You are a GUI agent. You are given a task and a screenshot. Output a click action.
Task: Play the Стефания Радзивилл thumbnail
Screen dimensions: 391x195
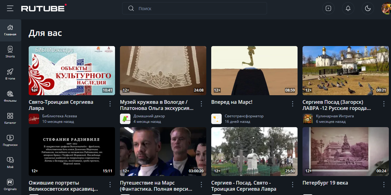pos(72,152)
